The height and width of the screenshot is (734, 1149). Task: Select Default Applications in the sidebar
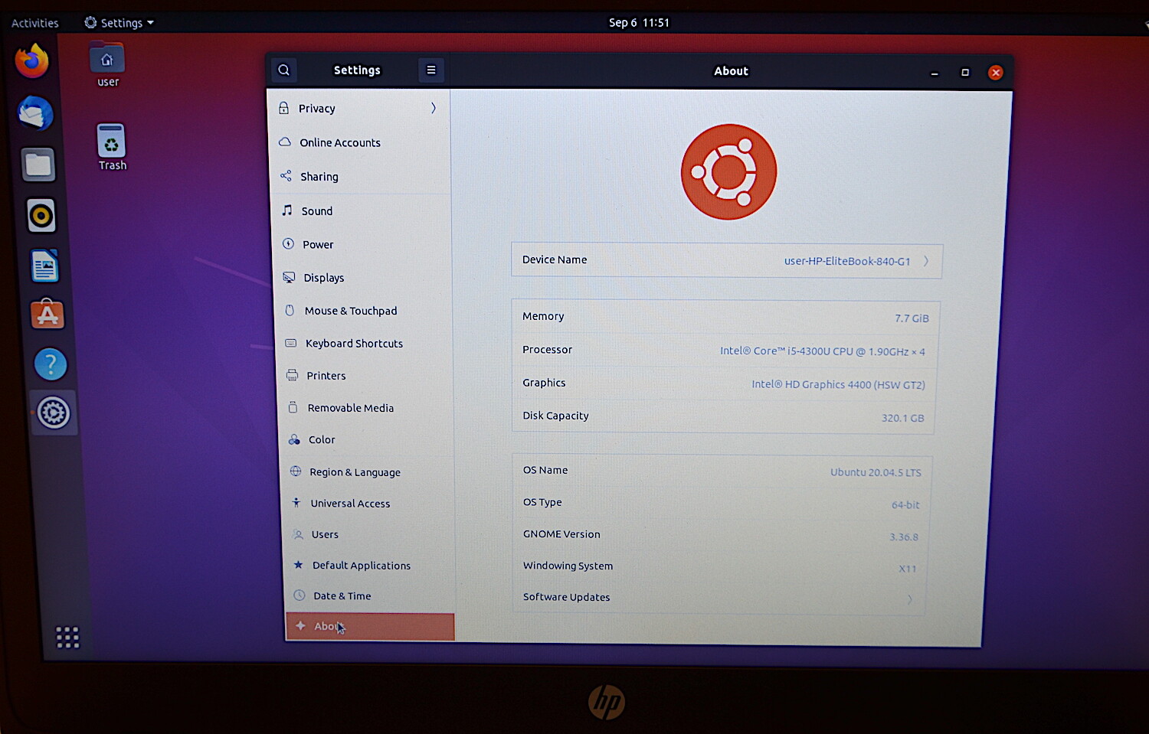click(x=370, y=565)
